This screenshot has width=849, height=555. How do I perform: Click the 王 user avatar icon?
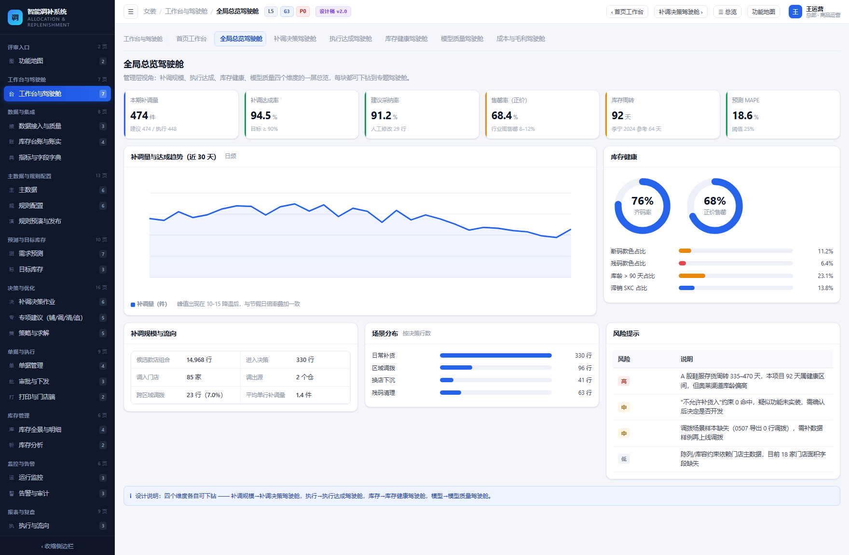coord(795,12)
